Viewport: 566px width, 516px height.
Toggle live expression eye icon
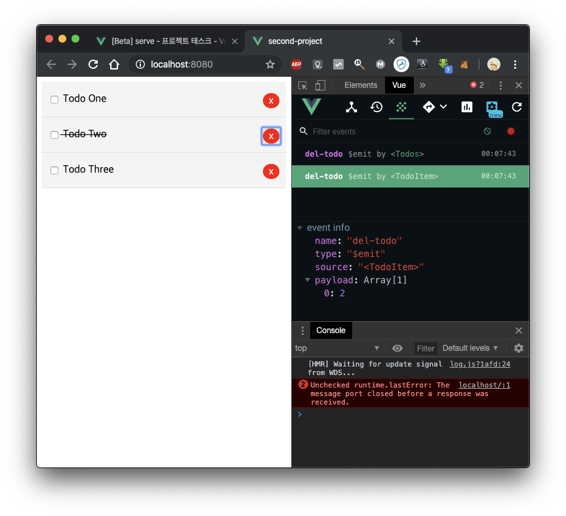(x=397, y=348)
